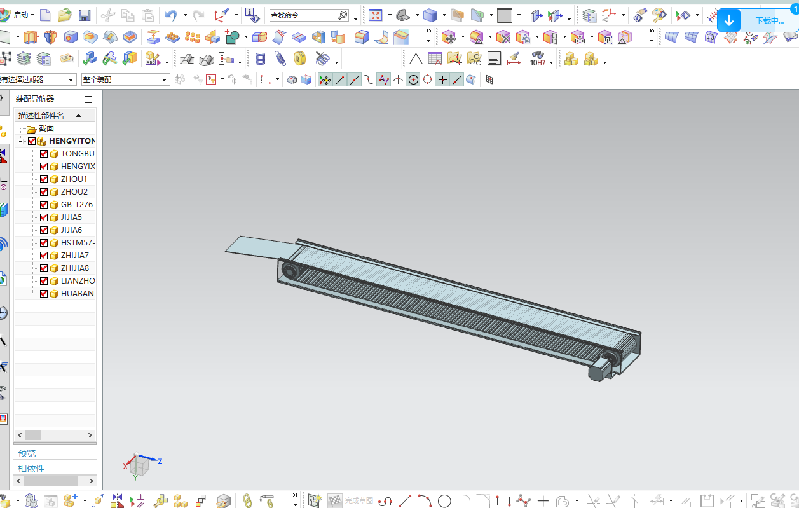The width and height of the screenshot is (799, 508).
Task: Click the navigator horizontal scrollbar thumb
Action: coord(33,435)
